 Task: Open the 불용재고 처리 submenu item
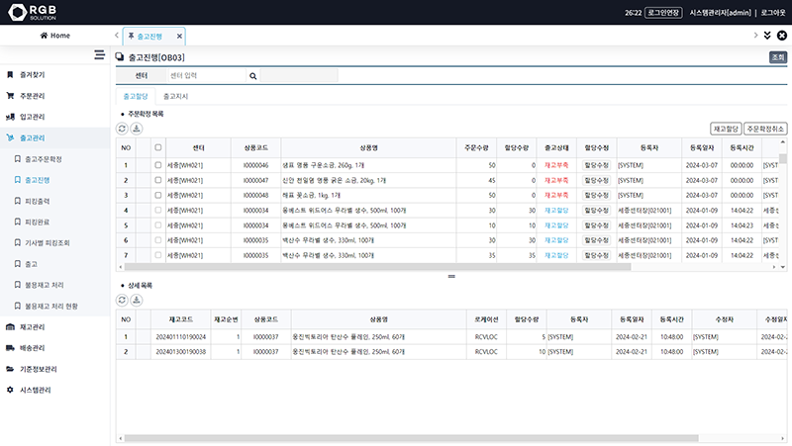pos(45,285)
